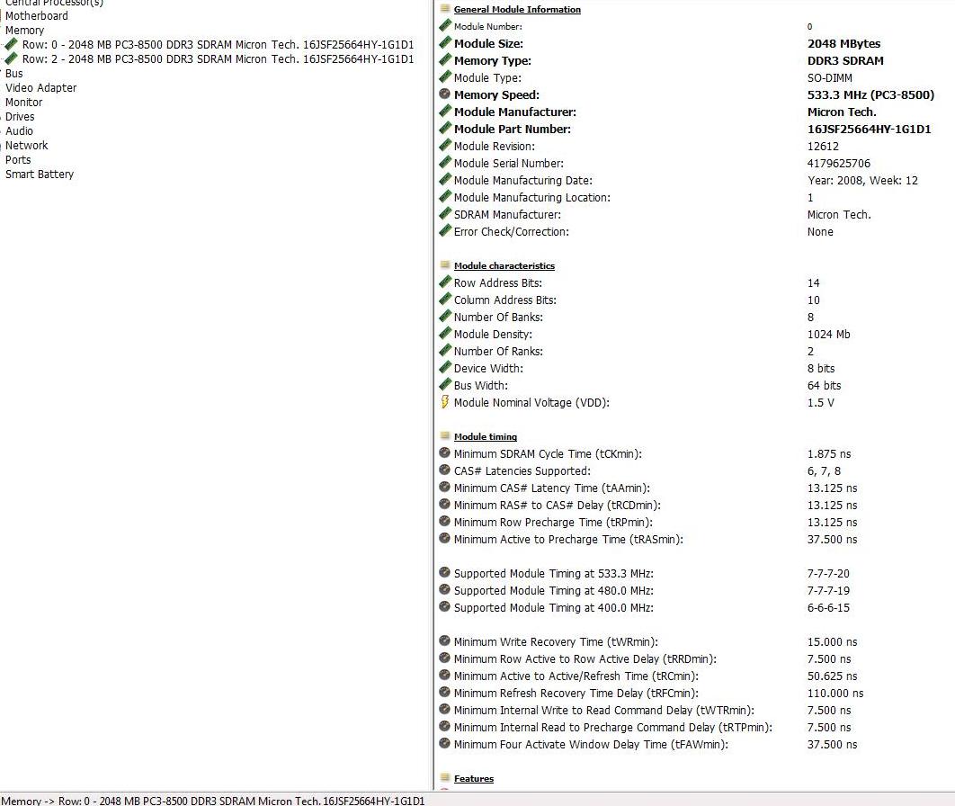Click the Module characteristics heading
The image size is (955, 806).
click(x=504, y=265)
